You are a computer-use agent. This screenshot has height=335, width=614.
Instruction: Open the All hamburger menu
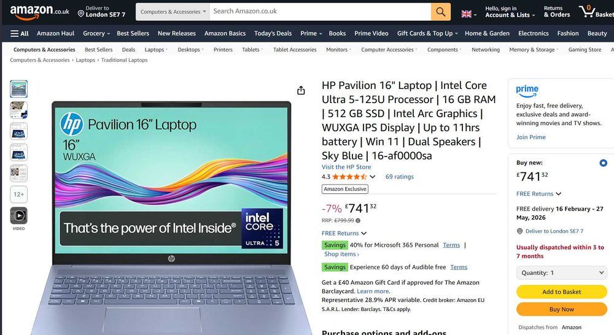click(x=19, y=34)
